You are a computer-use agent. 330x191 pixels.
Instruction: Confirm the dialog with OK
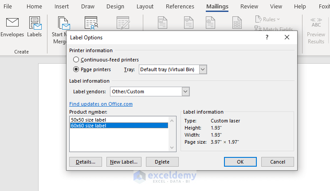pos(240,162)
